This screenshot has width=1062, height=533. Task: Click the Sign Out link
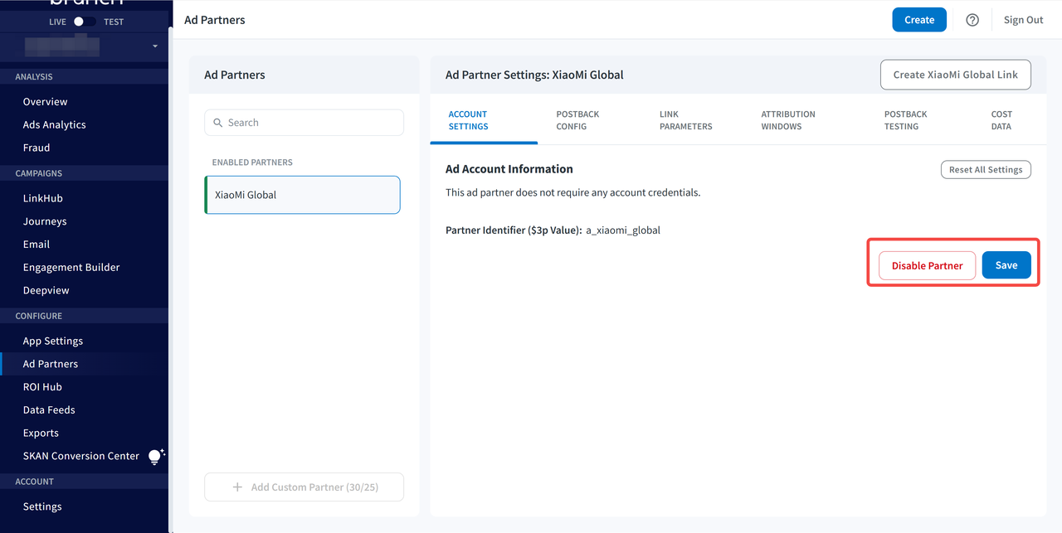[1023, 20]
